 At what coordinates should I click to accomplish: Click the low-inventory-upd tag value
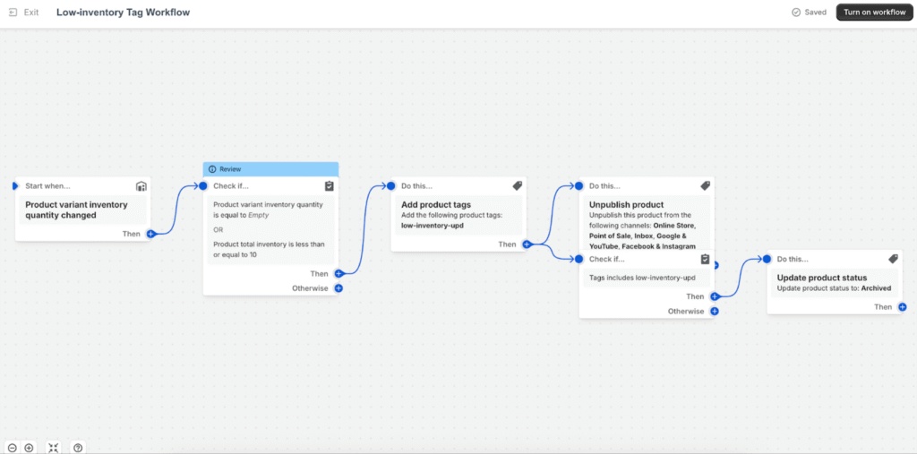[433, 225]
